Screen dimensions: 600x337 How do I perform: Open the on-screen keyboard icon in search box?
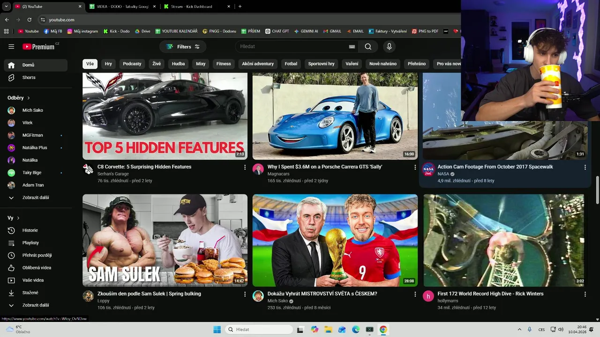click(352, 47)
